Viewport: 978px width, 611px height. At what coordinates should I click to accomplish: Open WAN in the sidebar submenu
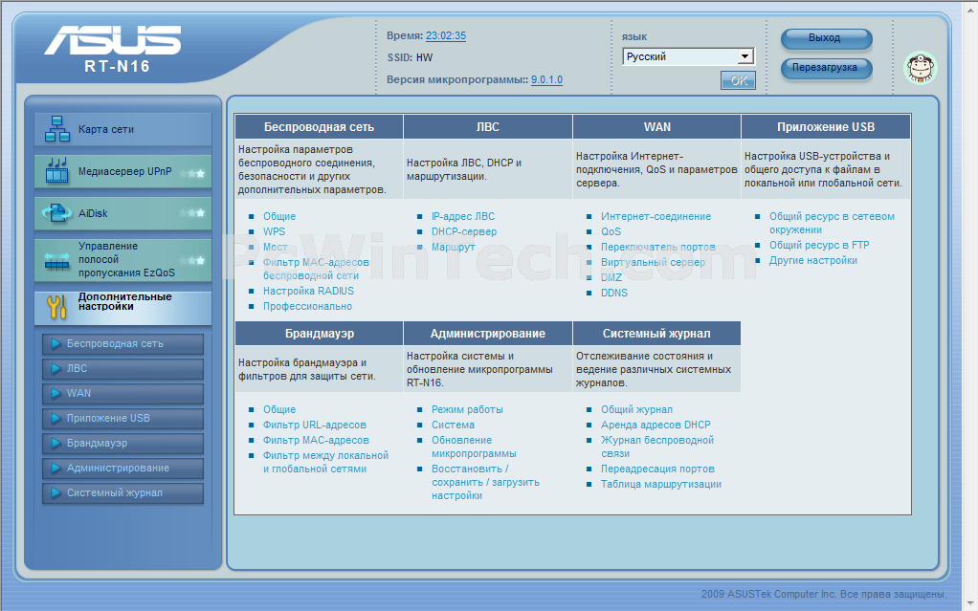pyautogui.click(x=122, y=393)
